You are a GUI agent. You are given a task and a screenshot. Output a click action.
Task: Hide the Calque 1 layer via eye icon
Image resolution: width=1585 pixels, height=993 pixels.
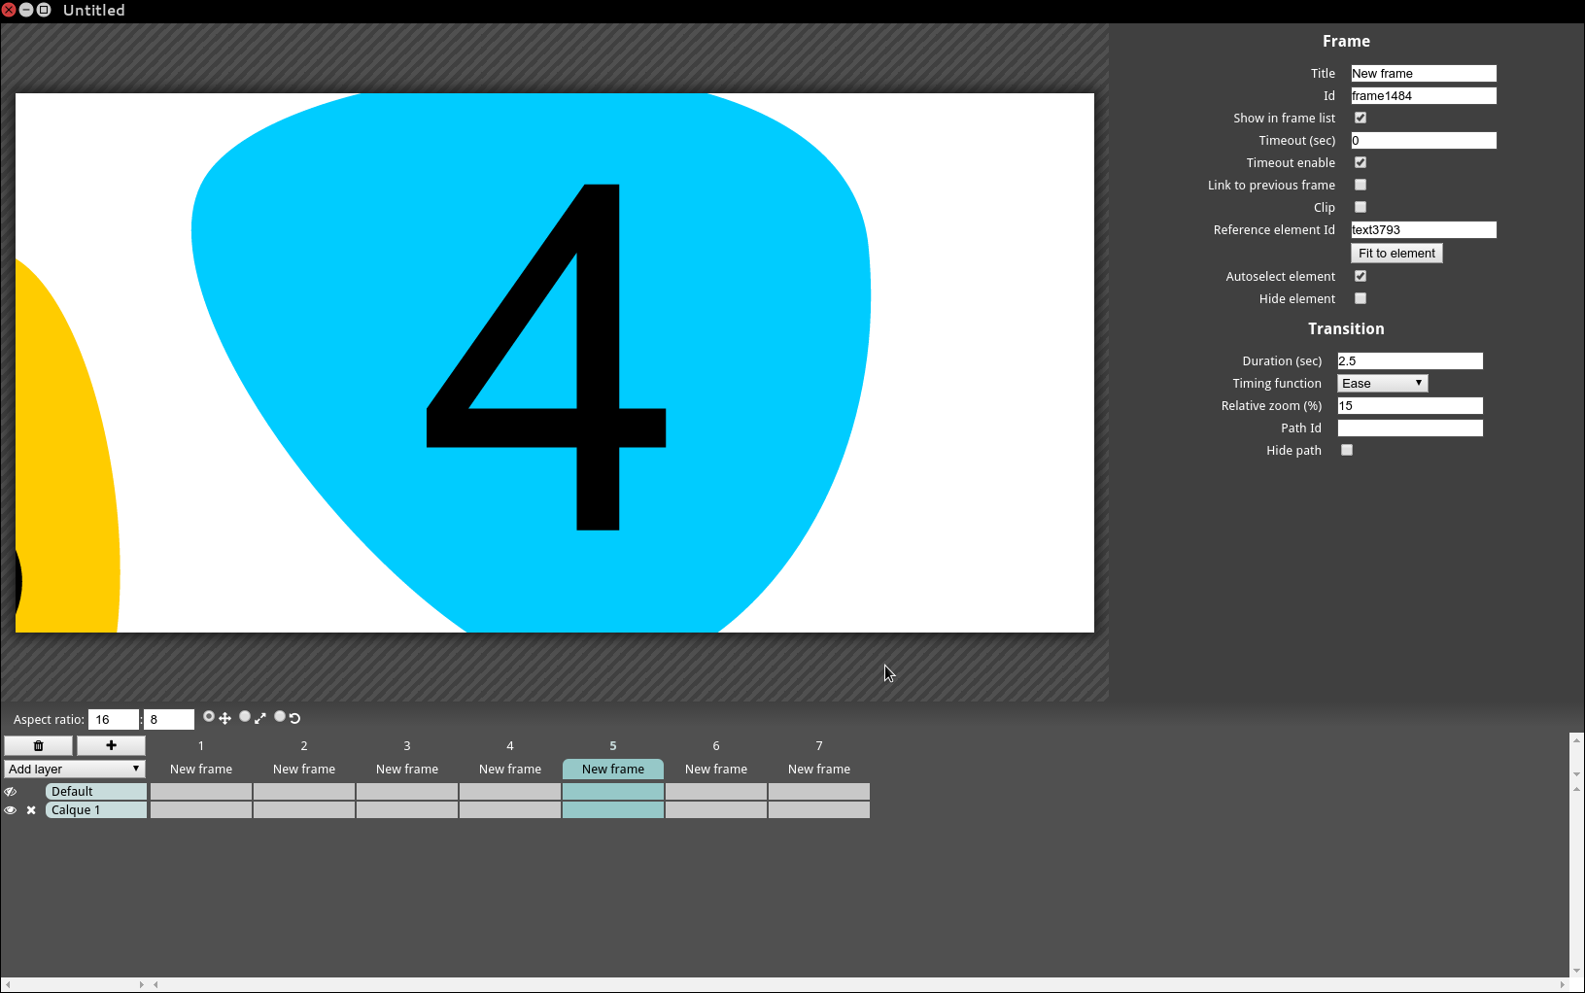[11, 810]
